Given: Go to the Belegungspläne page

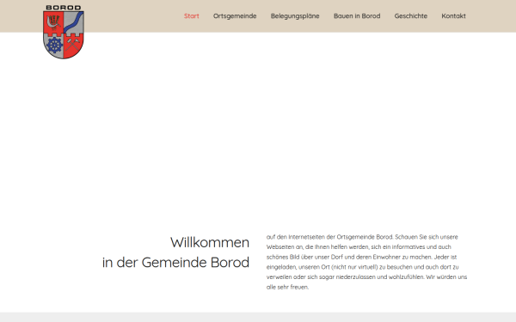Looking at the screenshot, I should [x=295, y=16].
